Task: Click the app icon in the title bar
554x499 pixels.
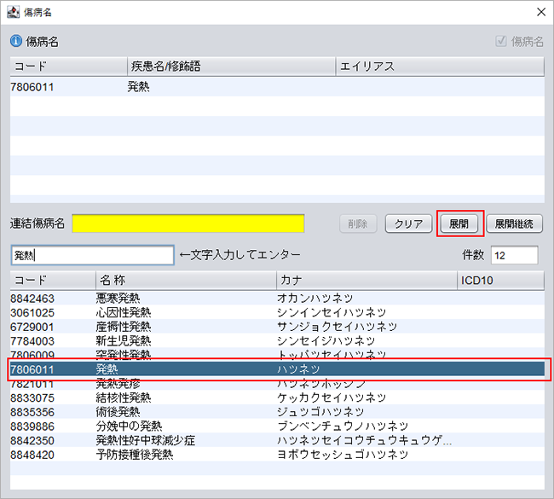Action: 14,12
